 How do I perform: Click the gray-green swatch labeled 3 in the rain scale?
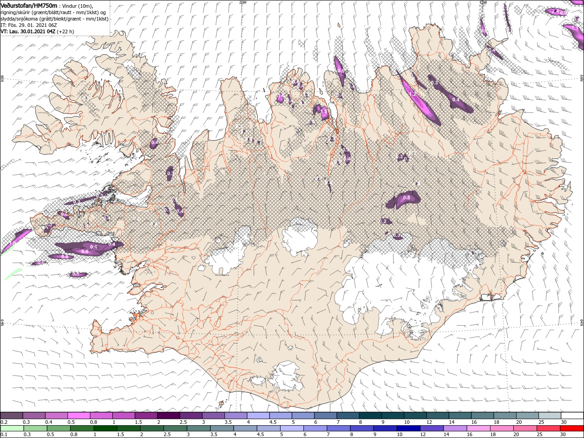[198, 428]
